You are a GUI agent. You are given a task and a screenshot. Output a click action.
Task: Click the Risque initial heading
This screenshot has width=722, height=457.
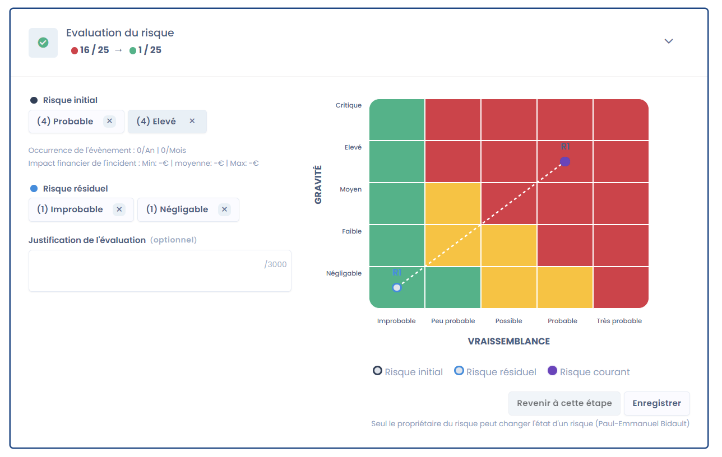pyautogui.click(x=70, y=100)
